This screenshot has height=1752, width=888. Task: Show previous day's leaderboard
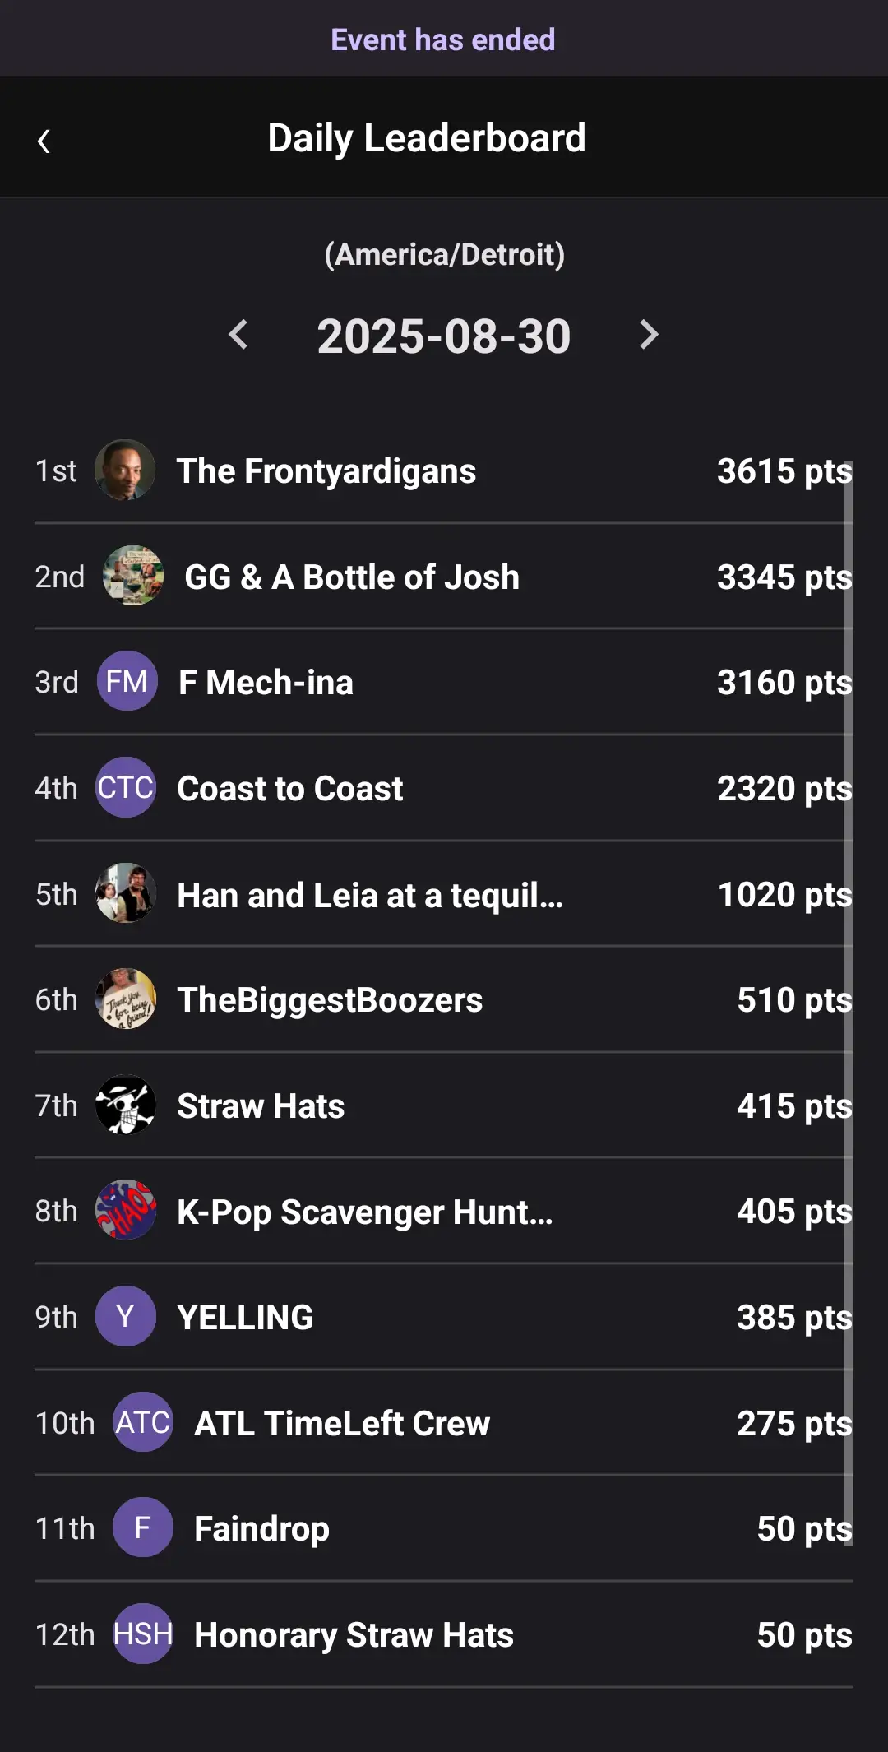click(238, 335)
